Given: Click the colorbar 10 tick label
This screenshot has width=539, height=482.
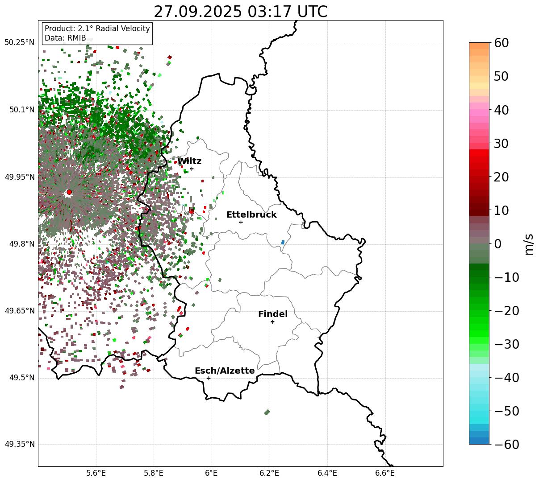Looking at the screenshot, I should [x=502, y=210].
